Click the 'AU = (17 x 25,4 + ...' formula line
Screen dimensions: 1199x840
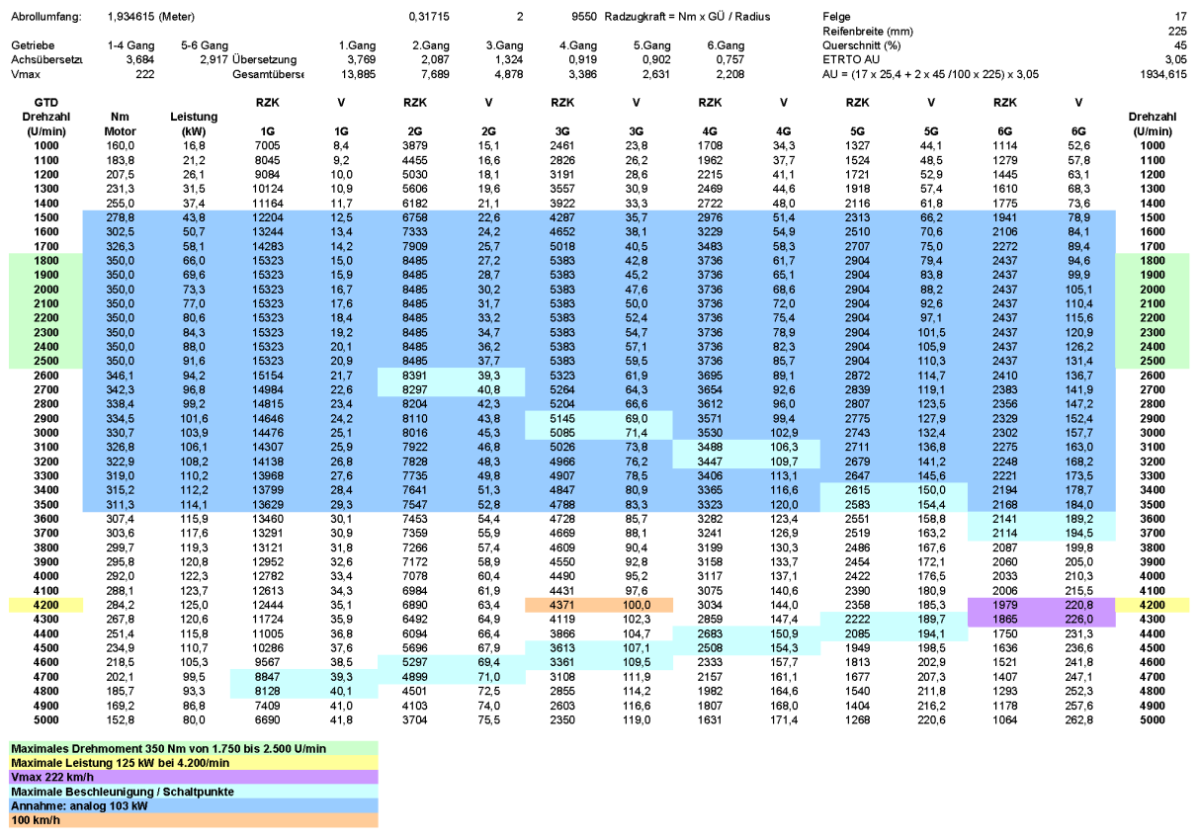pos(930,74)
